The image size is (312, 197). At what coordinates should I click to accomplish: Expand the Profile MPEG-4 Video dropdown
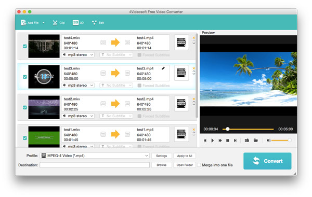[95, 156]
